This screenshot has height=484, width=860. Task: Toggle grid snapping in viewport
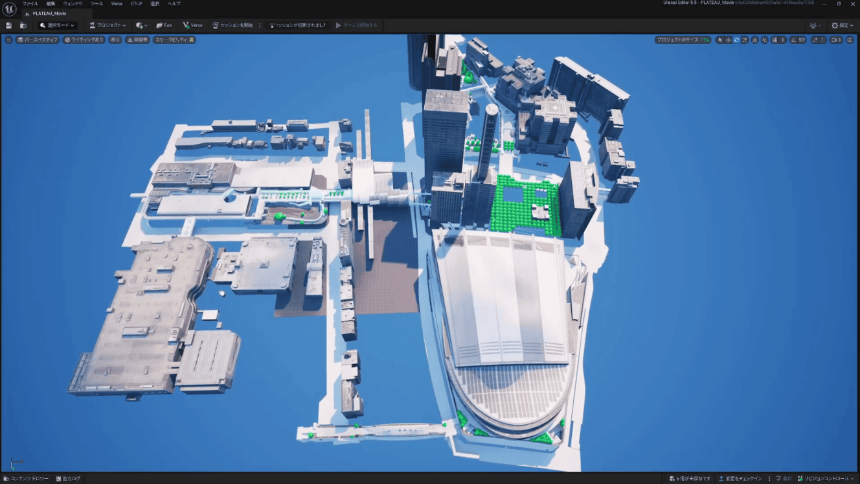click(x=775, y=40)
